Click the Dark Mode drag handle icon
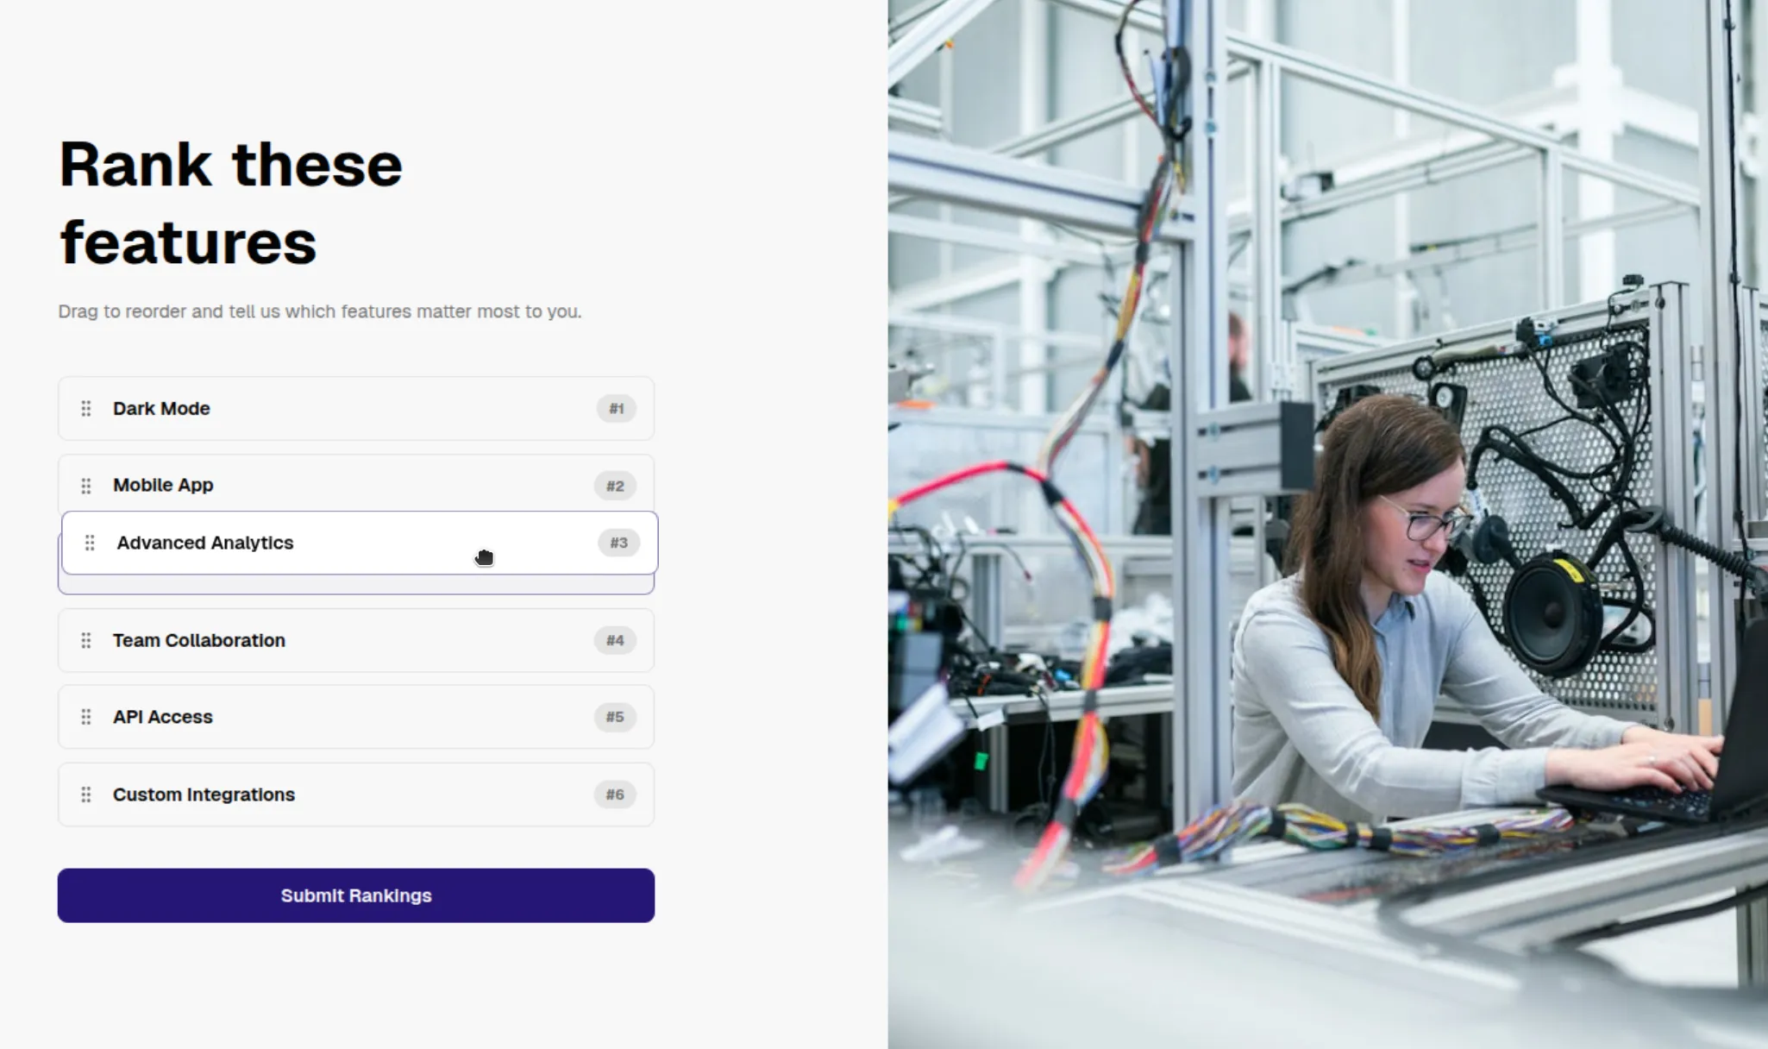The height and width of the screenshot is (1049, 1768). 86,409
